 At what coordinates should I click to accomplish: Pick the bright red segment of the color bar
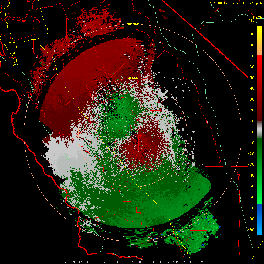pos(259,63)
